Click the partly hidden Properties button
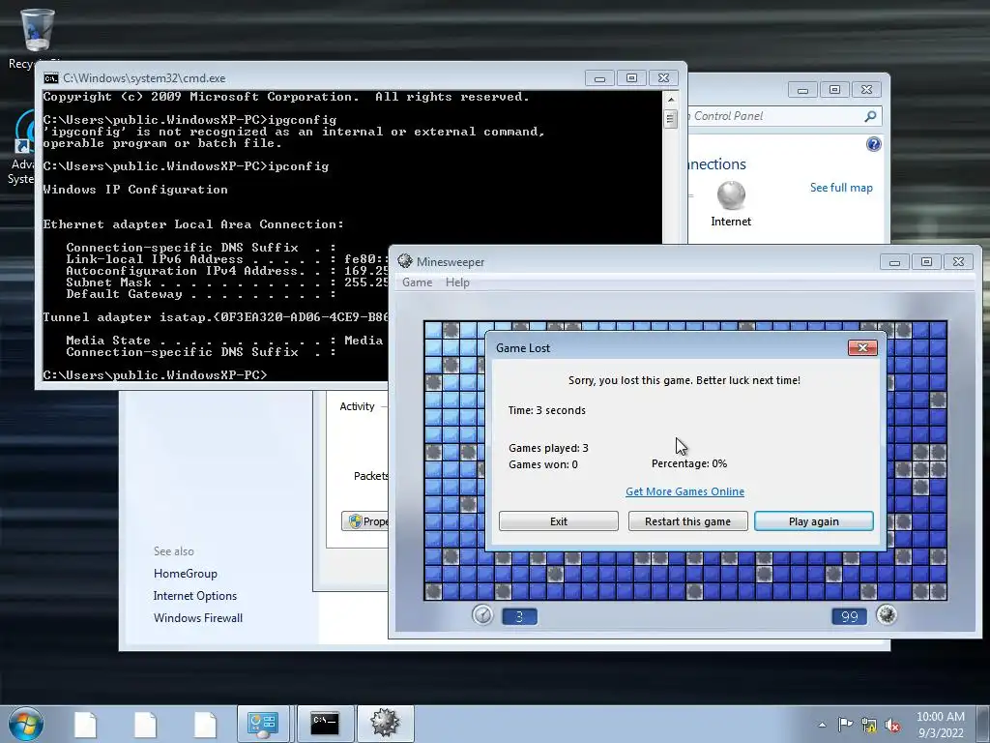The image size is (990, 743). click(364, 521)
